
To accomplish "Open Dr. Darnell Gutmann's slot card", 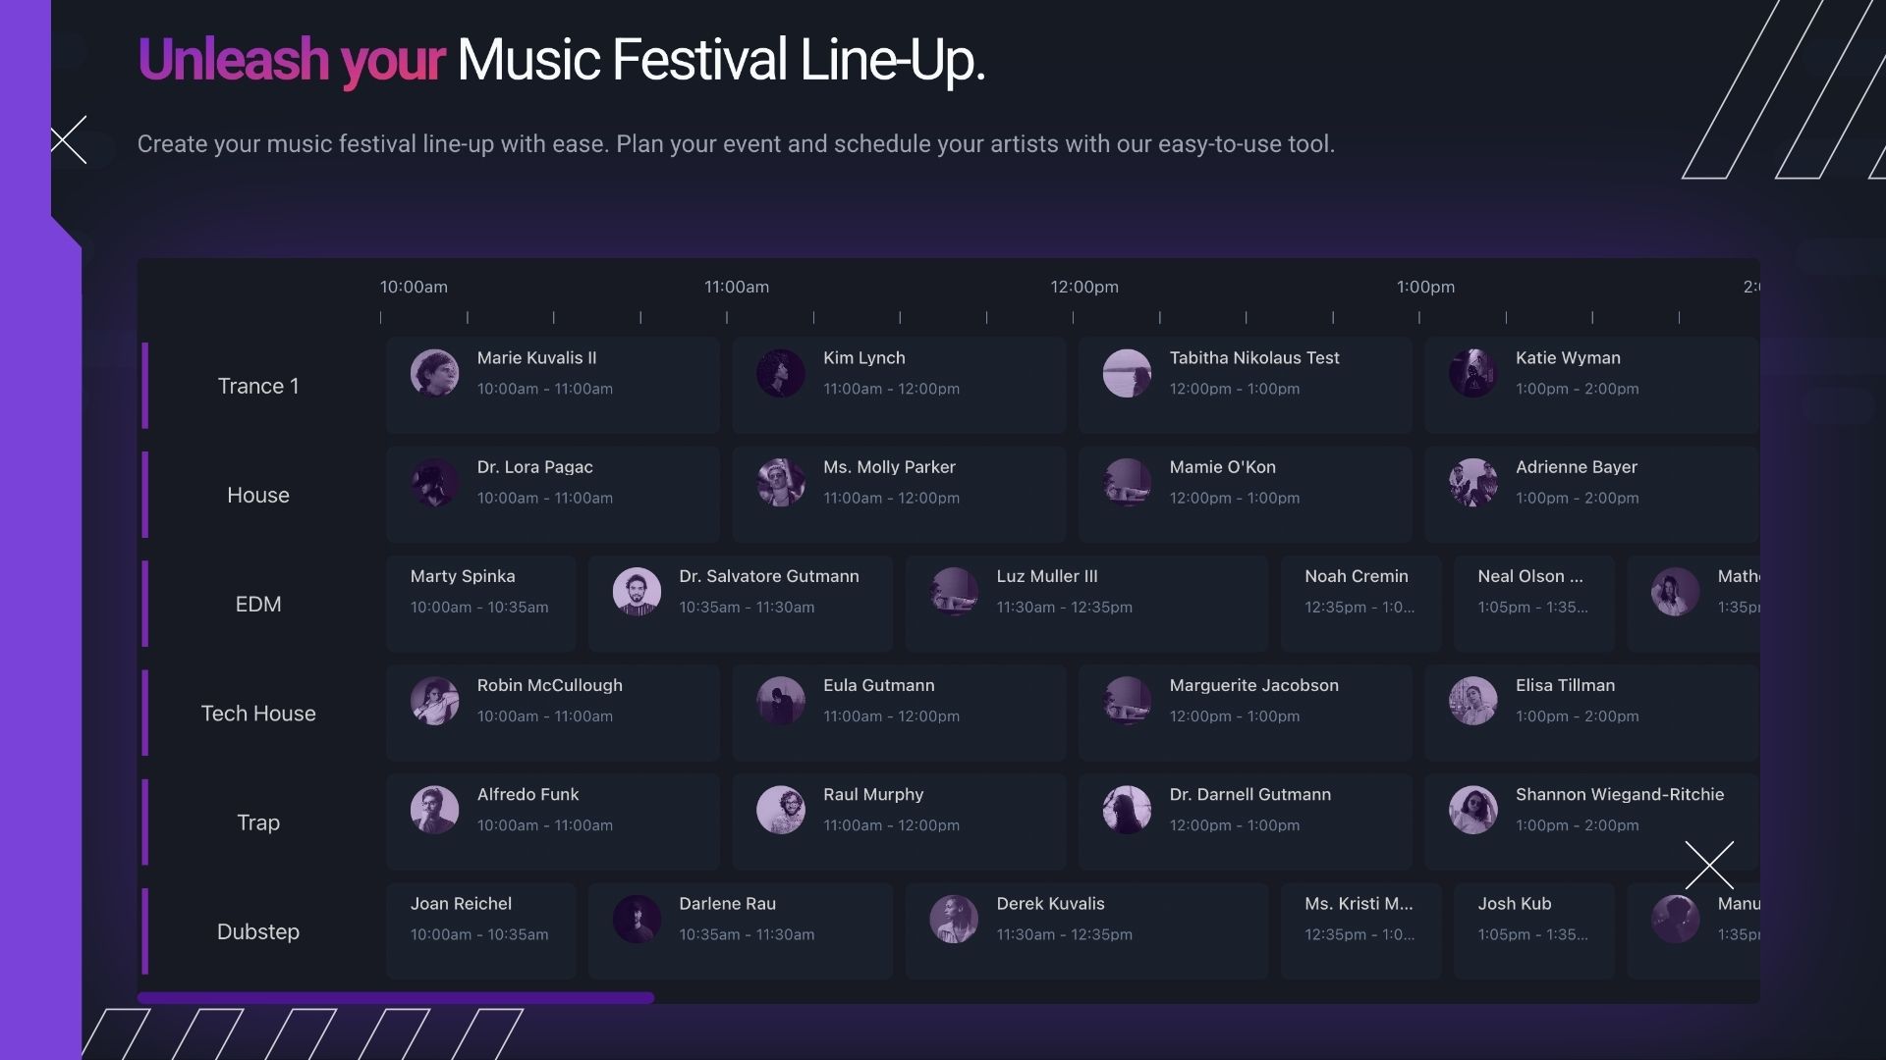I will pos(1245,821).
